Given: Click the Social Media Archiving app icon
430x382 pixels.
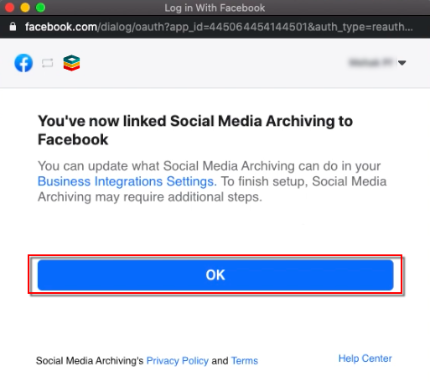Looking at the screenshot, I should click(x=71, y=63).
